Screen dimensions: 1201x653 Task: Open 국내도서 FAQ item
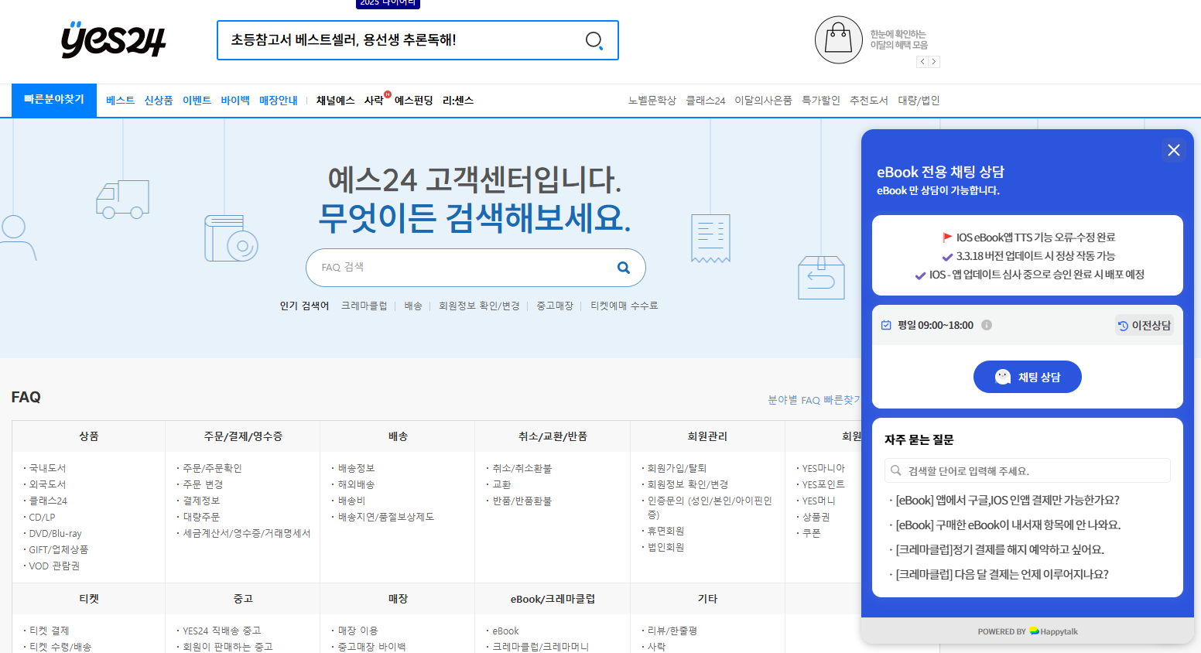47,468
